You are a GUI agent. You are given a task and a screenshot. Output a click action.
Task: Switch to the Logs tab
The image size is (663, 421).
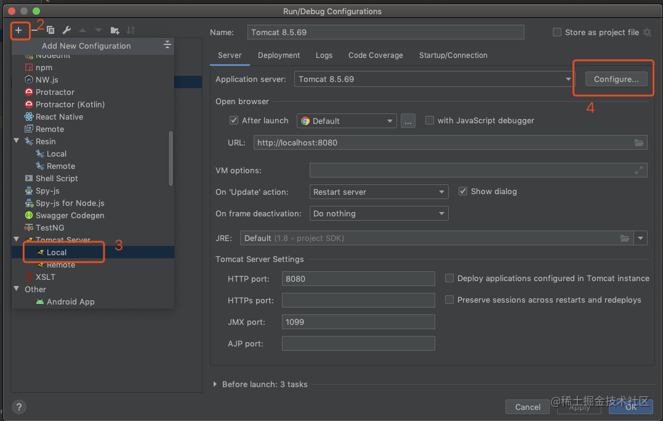click(324, 55)
